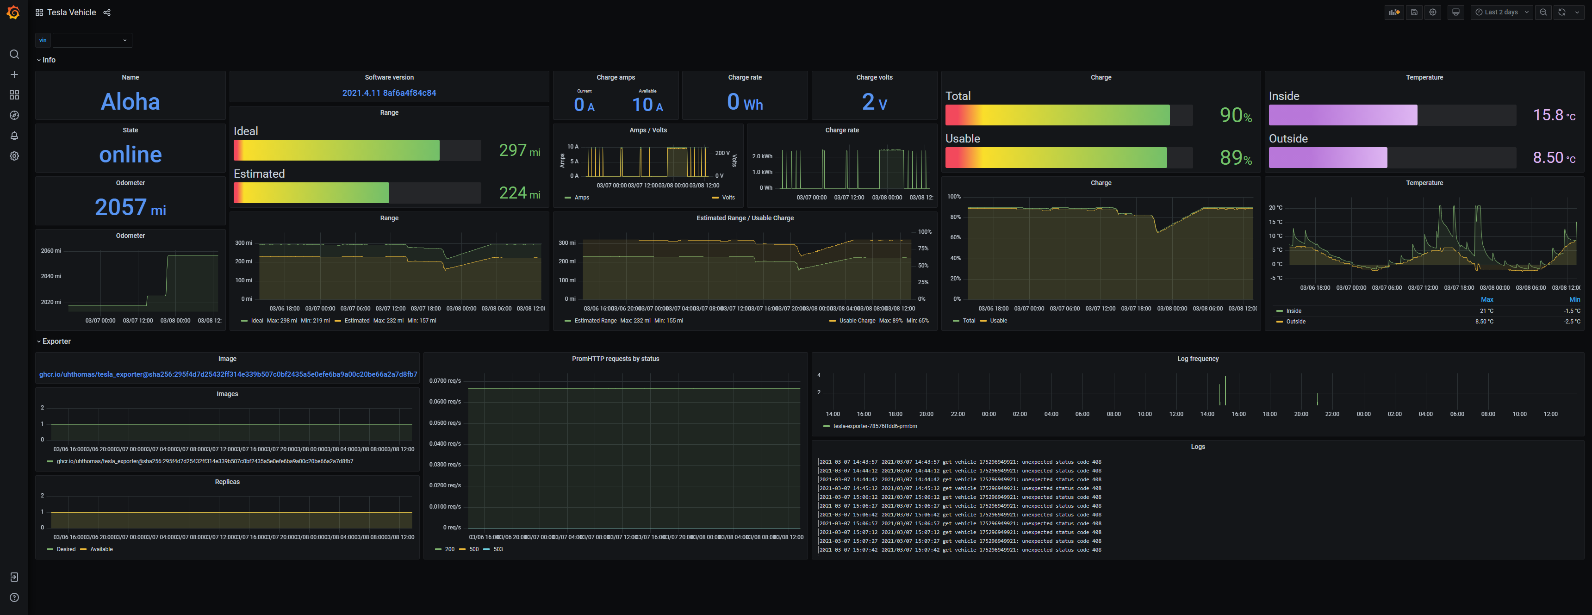
Task: Click the Tesla Vehicle dashboard title
Action: point(71,12)
